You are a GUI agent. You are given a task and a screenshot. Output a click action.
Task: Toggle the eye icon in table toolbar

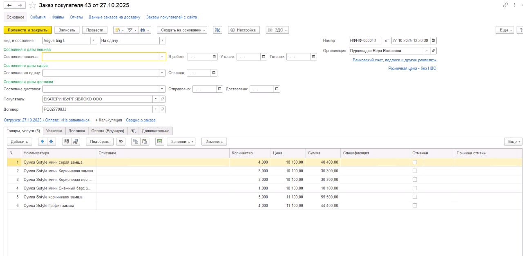click(x=121, y=141)
